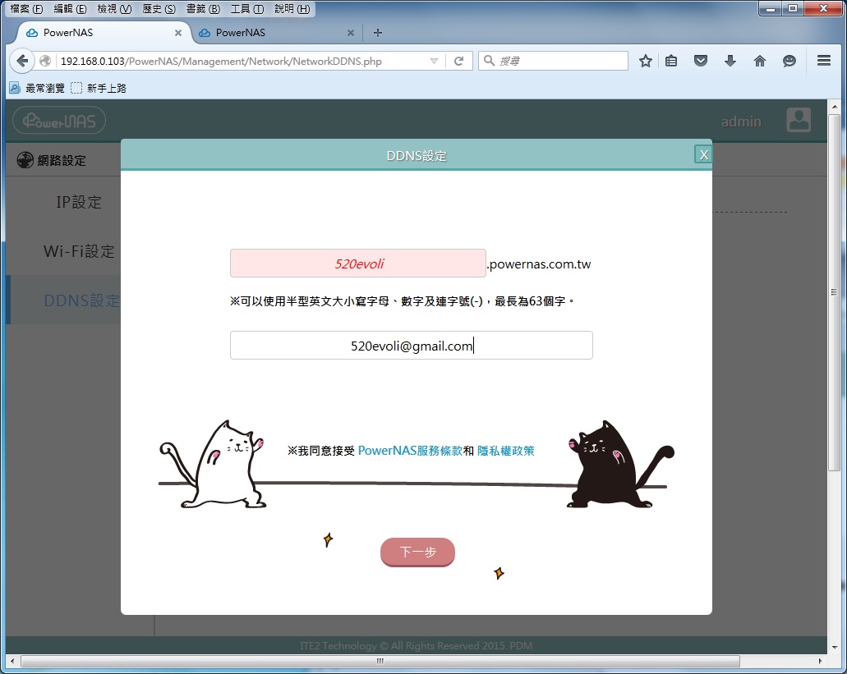Open the 歷史 (S) menu

coord(159,9)
